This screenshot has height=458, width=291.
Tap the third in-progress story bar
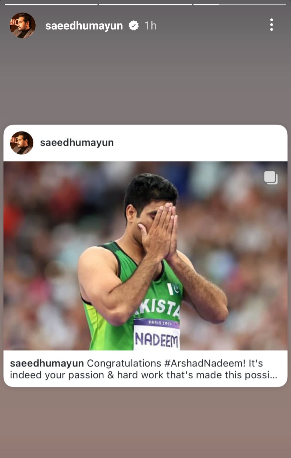tap(240, 5)
